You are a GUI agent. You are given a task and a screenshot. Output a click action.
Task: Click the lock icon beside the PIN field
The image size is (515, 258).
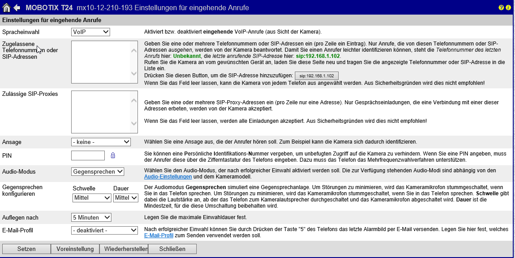coord(113,156)
